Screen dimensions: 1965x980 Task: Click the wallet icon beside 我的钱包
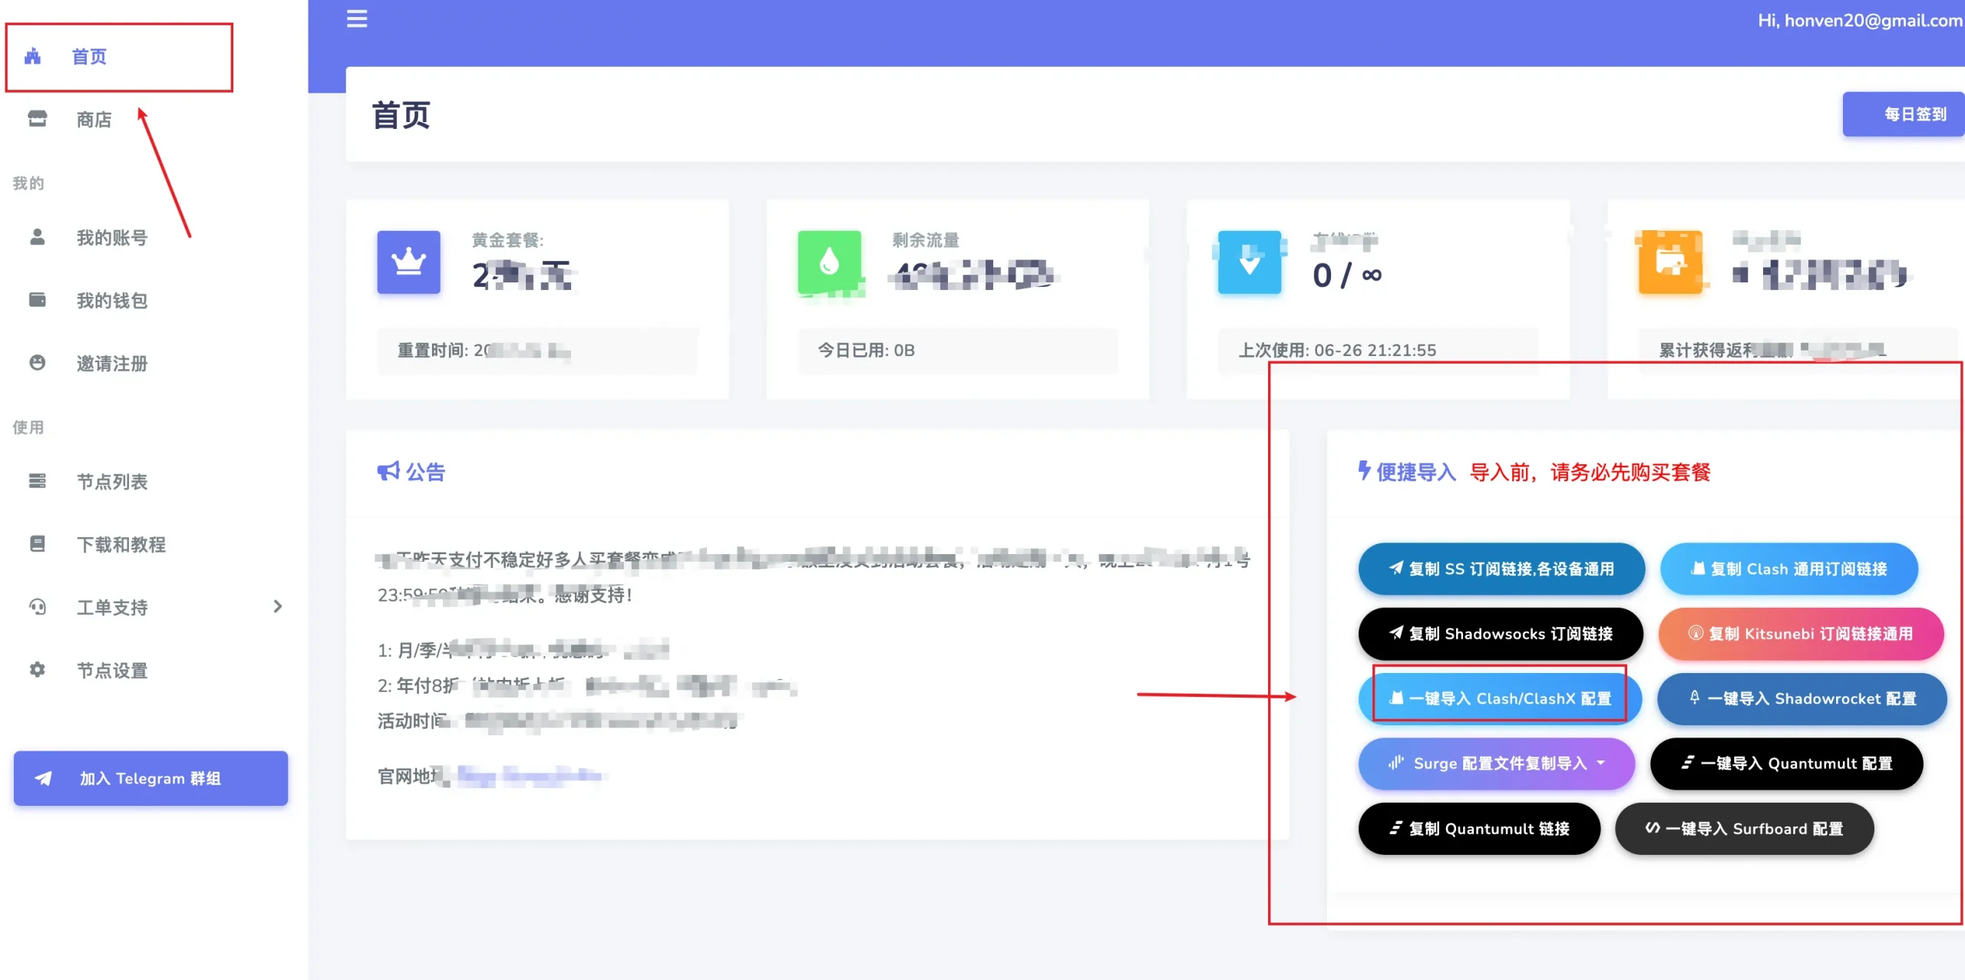(x=37, y=299)
